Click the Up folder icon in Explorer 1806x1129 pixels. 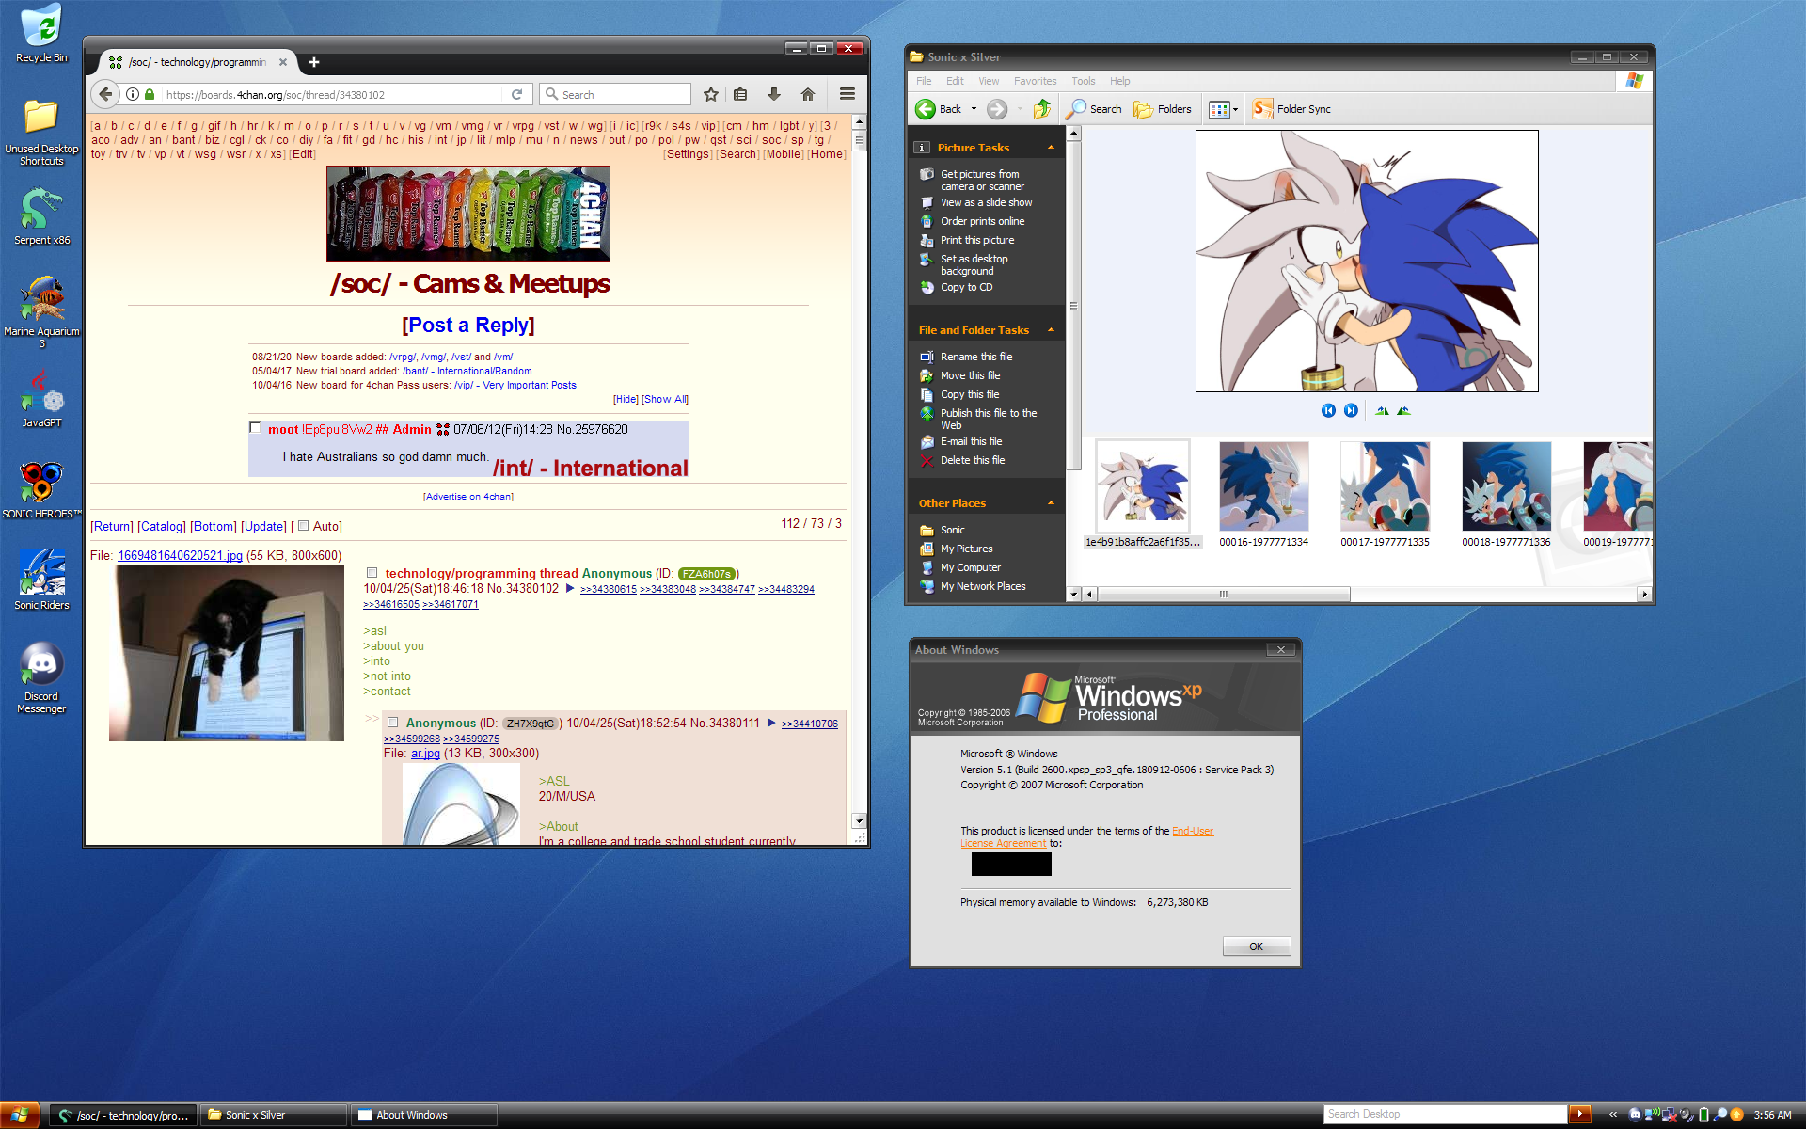click(1041, 109)
